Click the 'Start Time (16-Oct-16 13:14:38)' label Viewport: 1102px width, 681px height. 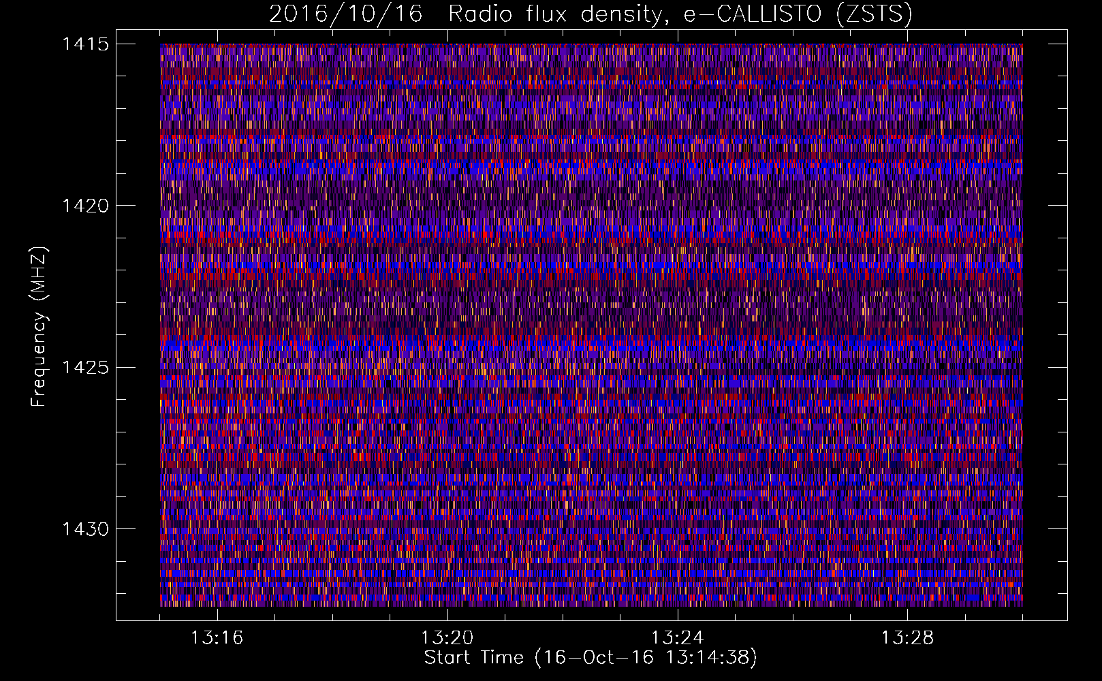tap(591, 658)
